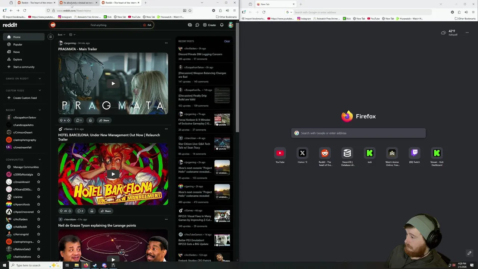The width and height of the screenshot is (478, 269).
Task: Collapse the Custom Feeds section
Action: pyautogui.click(x=40, y=90)
